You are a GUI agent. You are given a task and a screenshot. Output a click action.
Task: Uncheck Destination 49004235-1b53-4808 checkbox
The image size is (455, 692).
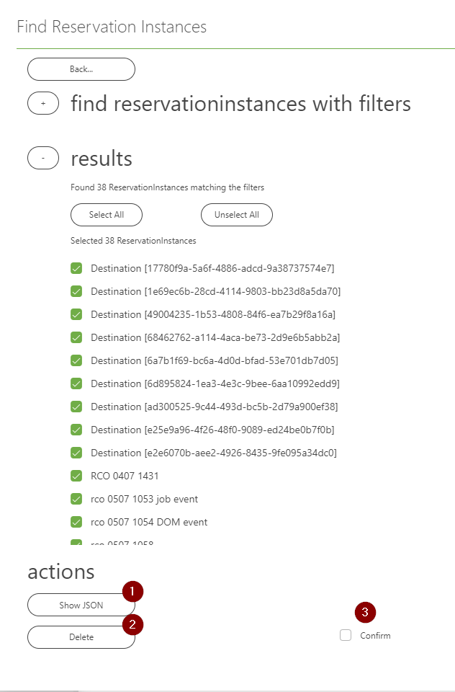click(x=76, y=314)
